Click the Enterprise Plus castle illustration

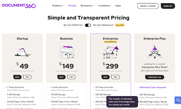point(155,52)
